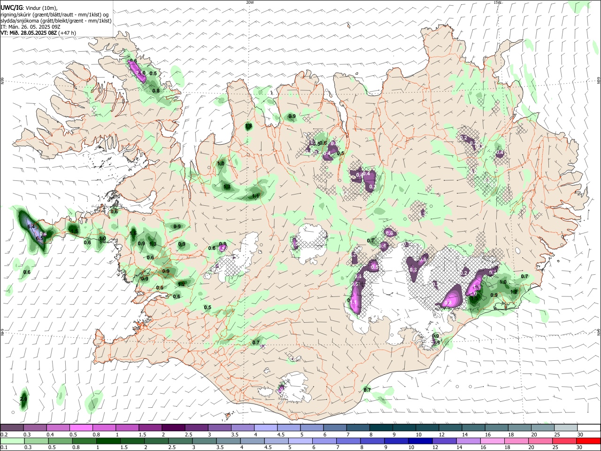Screen dimensions: 601x451
Task: Pick lavender upper-row swatch between 4 and 4.5
Action: (x=266, y=428)
